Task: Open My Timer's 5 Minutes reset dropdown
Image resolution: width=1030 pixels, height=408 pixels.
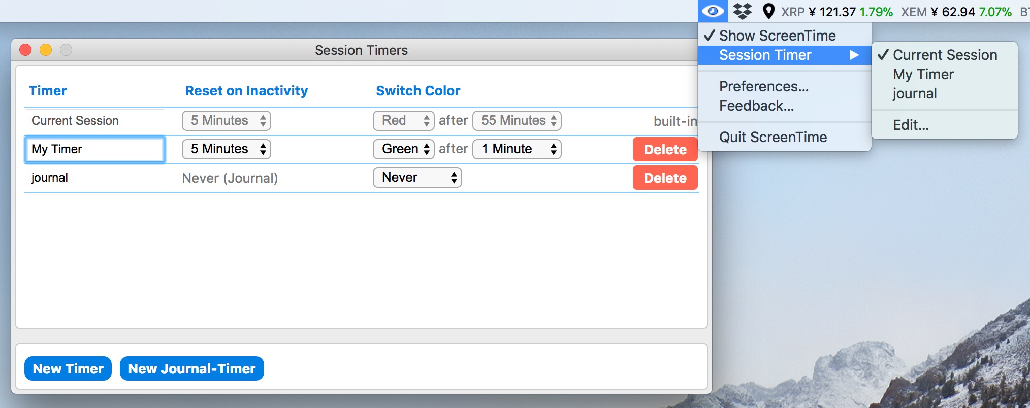Action: tap(227, 149)
